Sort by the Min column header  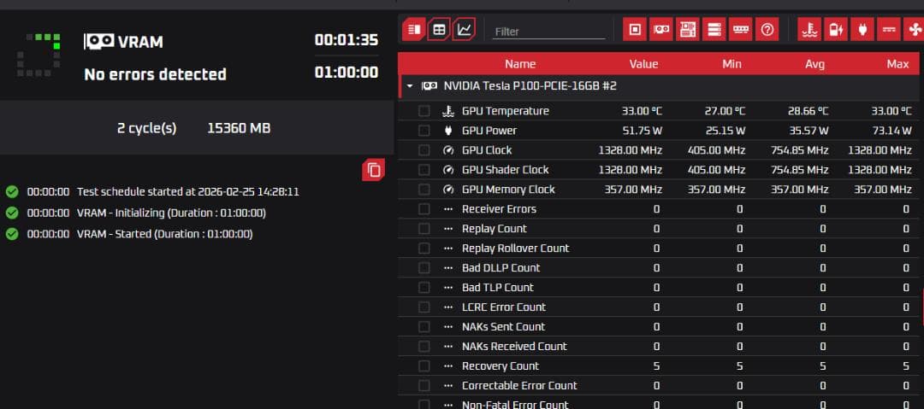731,64
